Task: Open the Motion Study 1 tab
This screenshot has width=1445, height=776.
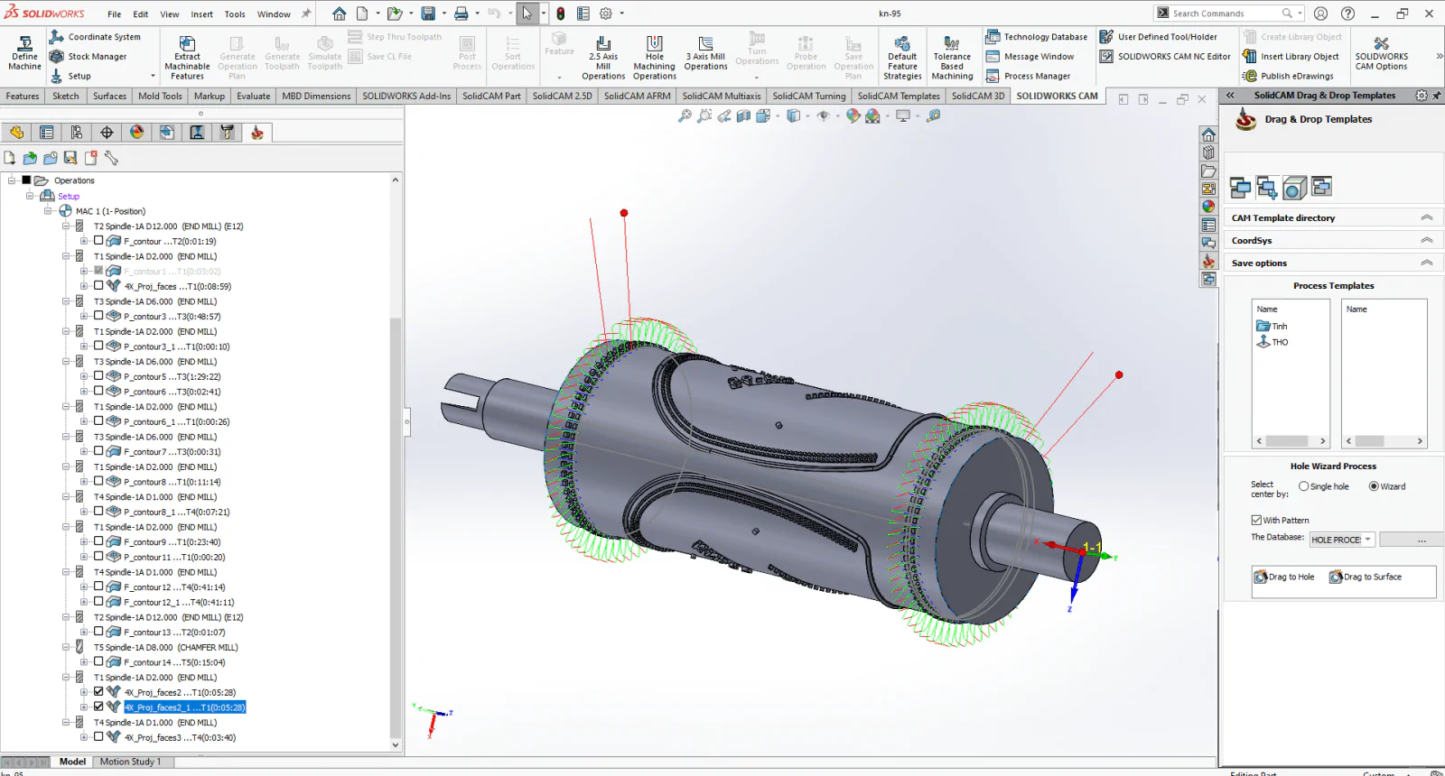Action: pos(130,762)
